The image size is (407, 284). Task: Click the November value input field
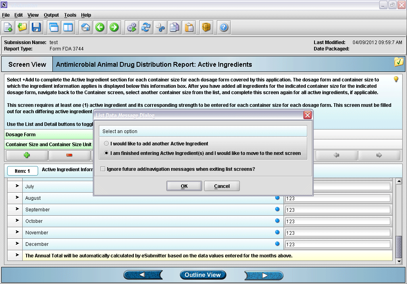pyautogui.click(x=338, y=233)
